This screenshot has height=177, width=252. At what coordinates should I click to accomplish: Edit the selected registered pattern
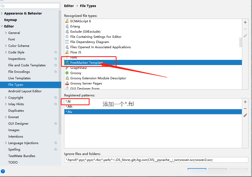(x=245, y=115)
